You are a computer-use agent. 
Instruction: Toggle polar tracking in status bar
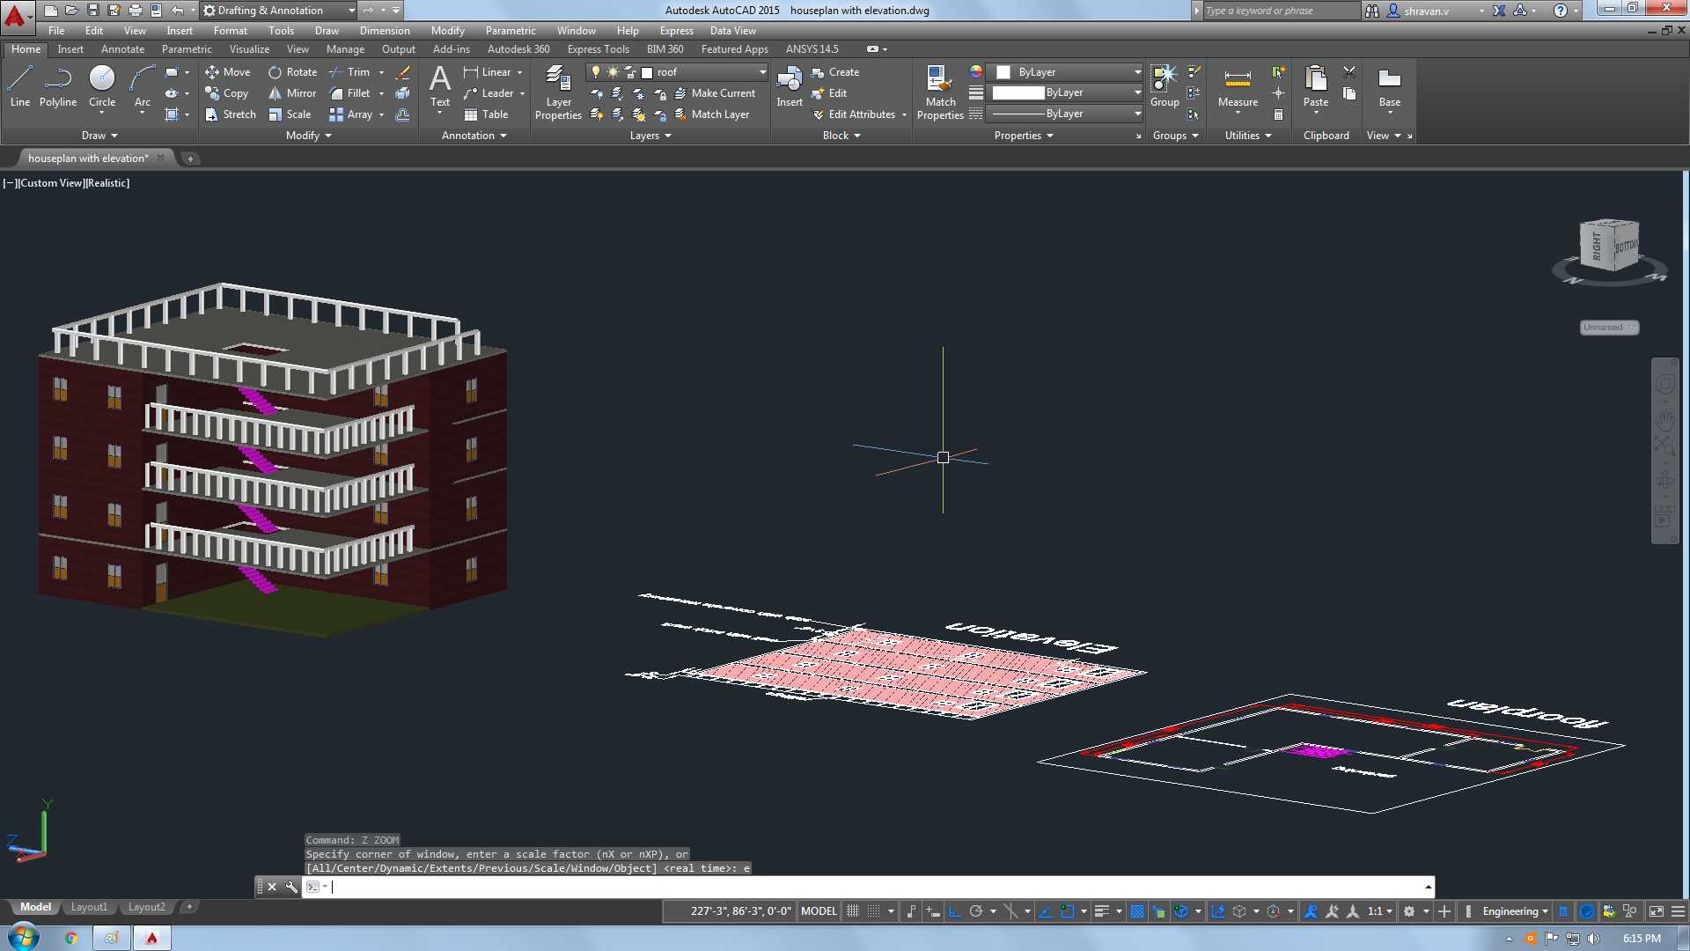975,911
